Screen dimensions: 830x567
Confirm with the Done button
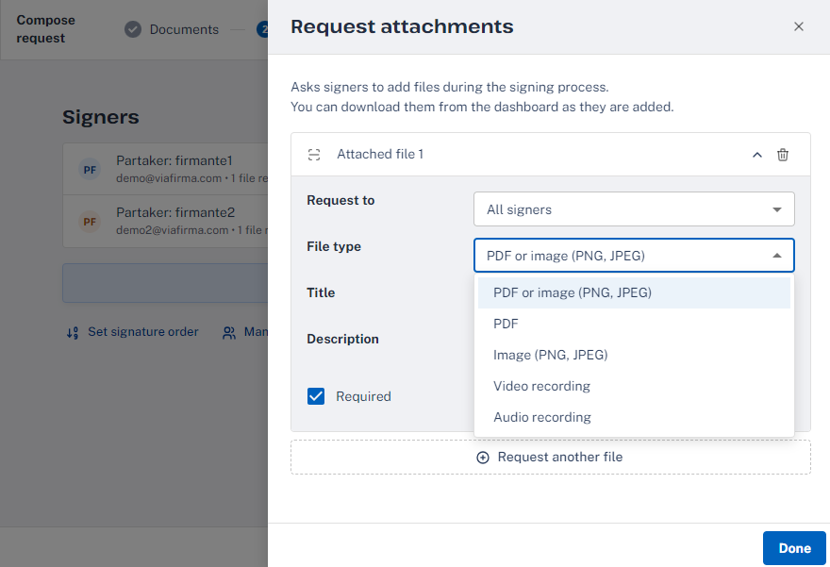point(794,548)
